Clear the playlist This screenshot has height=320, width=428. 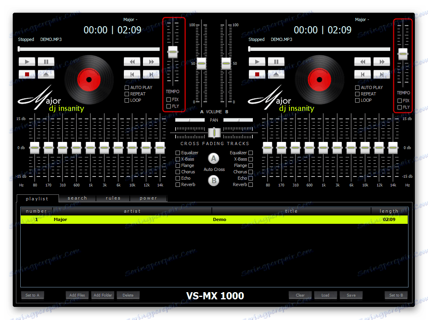[300, 295]
